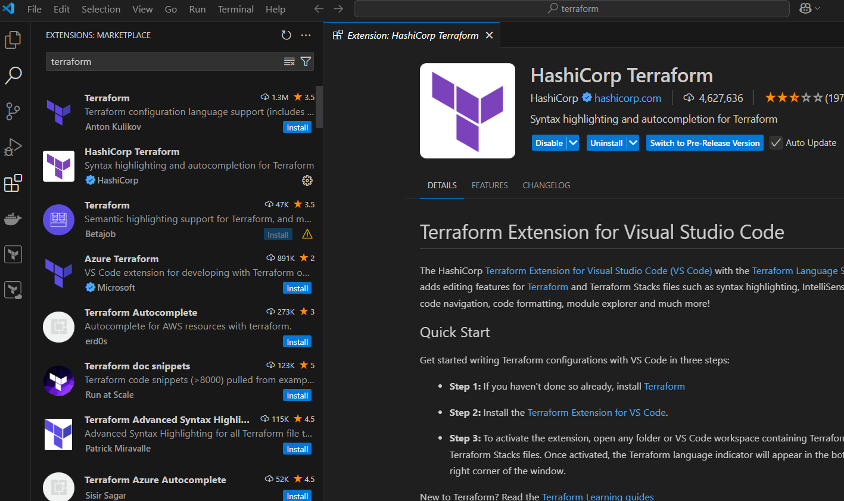Open the Run menu
The height and width of the screenshot is (501, 844).
click(x=197, y=9)
